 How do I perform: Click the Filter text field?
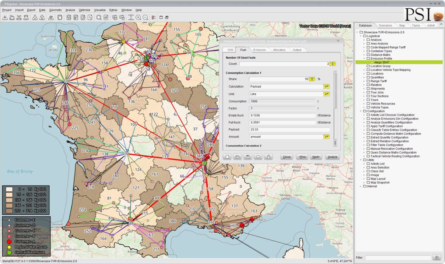click(398, 257)
